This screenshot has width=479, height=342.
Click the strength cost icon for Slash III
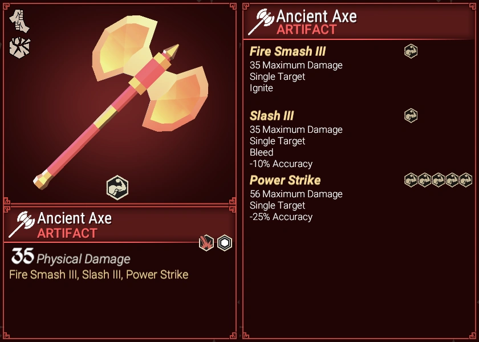pyautogui.click(x=411, y=116)
